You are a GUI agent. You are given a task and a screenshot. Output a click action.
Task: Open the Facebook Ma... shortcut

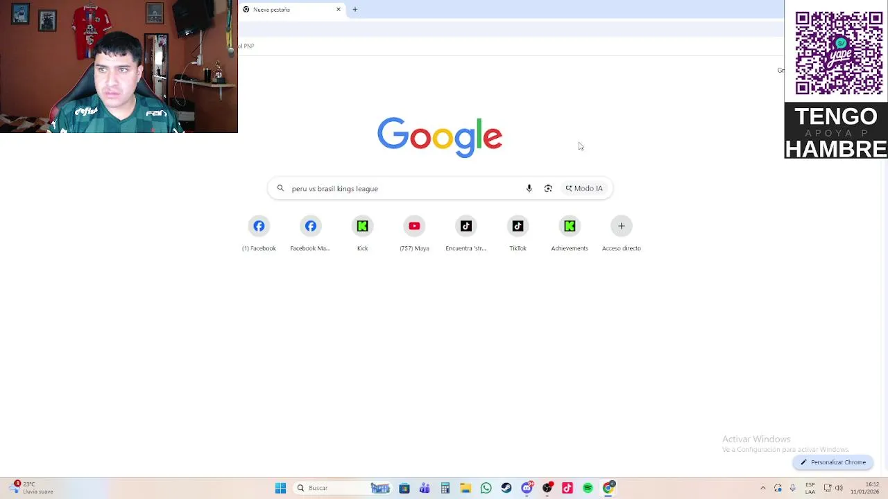click(x=310, y=234)
